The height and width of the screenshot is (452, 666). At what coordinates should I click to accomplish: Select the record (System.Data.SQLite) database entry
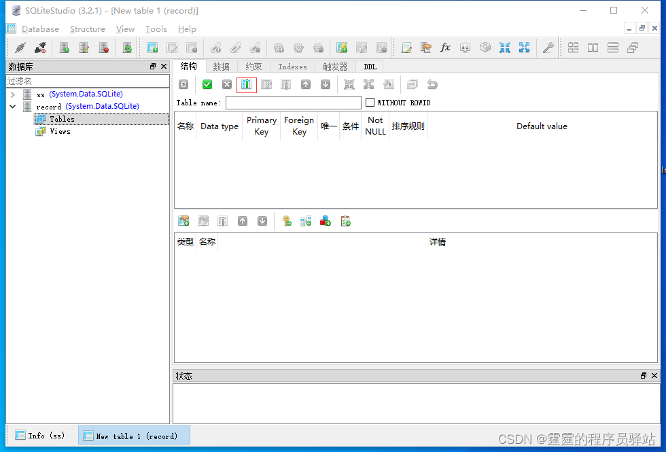pos(88,106)
